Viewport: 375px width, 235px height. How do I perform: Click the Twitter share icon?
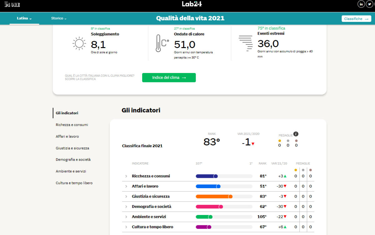click(x=369, y=4)
